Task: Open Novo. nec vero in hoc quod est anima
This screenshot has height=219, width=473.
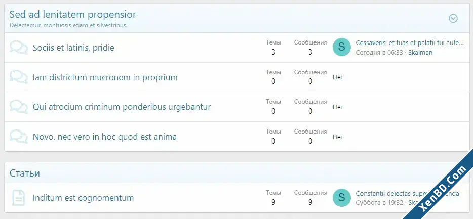Action: pyautogui.click(x=104, y=137)
